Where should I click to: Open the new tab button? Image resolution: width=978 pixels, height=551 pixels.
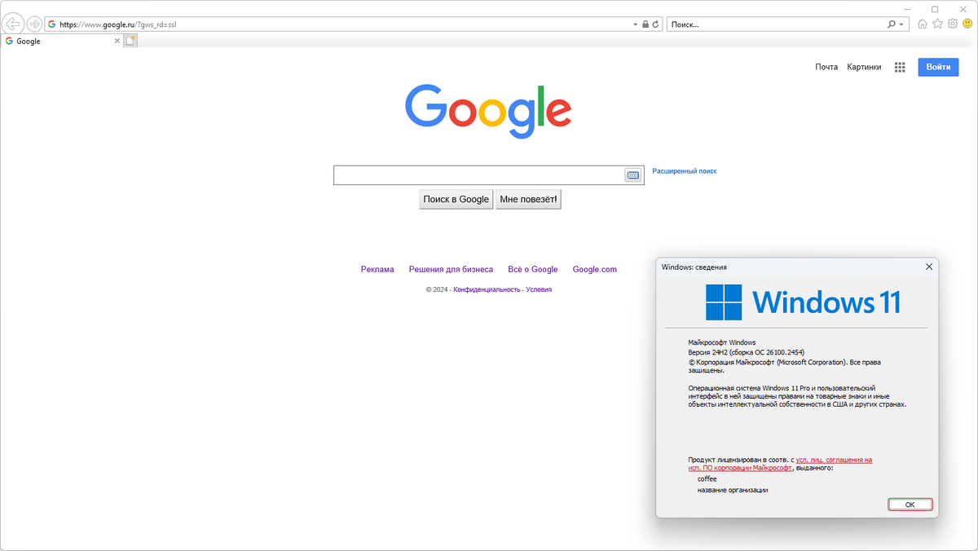pos(130,41)
